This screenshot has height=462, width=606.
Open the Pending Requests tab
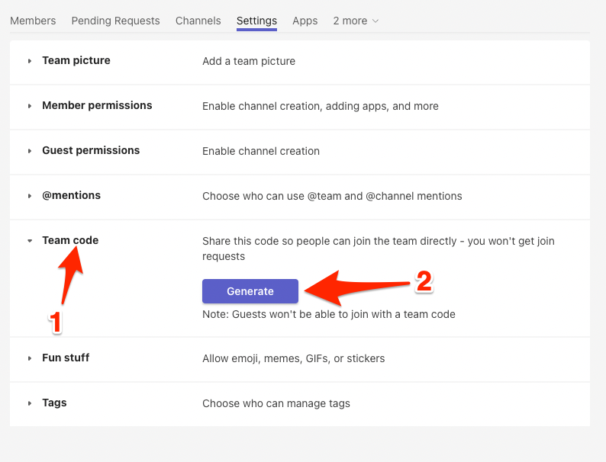115,21
